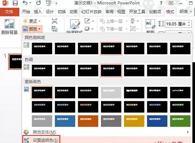The image size is (195, 143).
Task: Start slideshow from beginning icon
Action: 48,3
